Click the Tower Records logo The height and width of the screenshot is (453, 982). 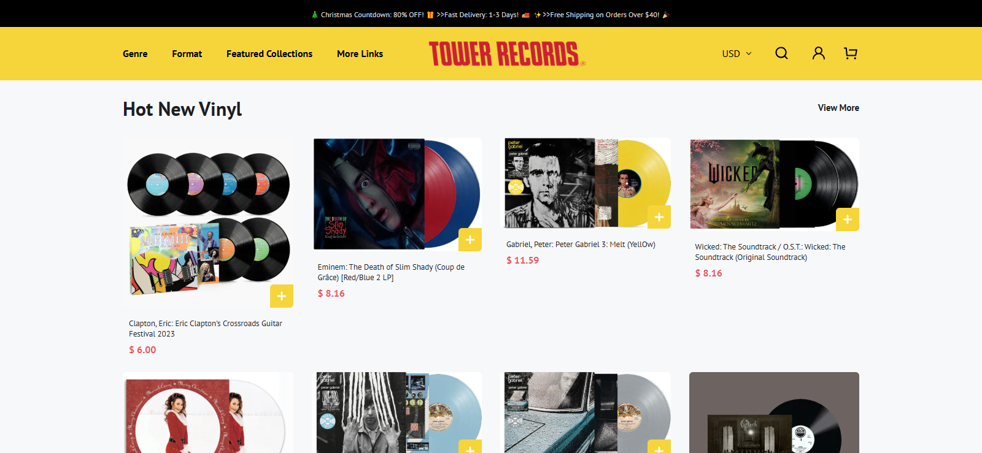(507, 54)
